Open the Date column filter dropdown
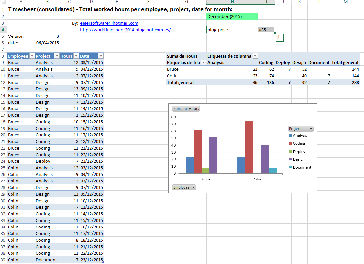This screenshot has width=364, height=264. (100, 56)
